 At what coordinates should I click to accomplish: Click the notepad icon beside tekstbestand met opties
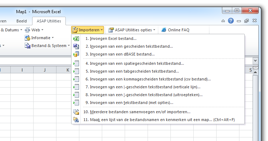click(76, 103)
